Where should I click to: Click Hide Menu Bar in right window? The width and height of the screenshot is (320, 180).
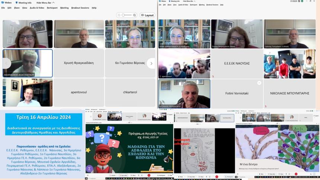click(x=189, y=1)
